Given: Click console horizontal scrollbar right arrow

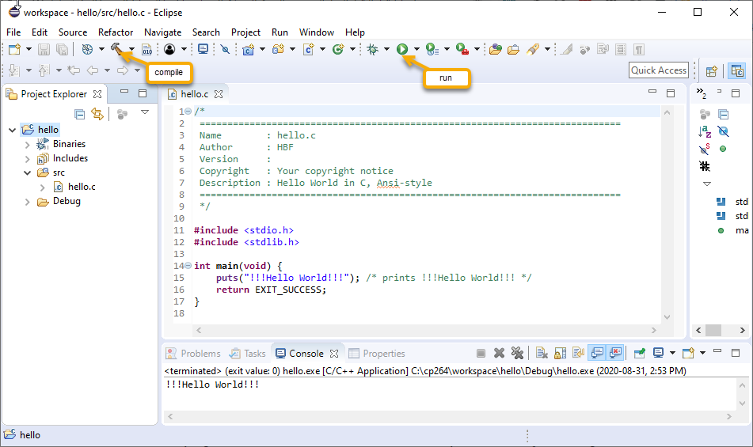Looking at the screenshot, I should point(729,416).
